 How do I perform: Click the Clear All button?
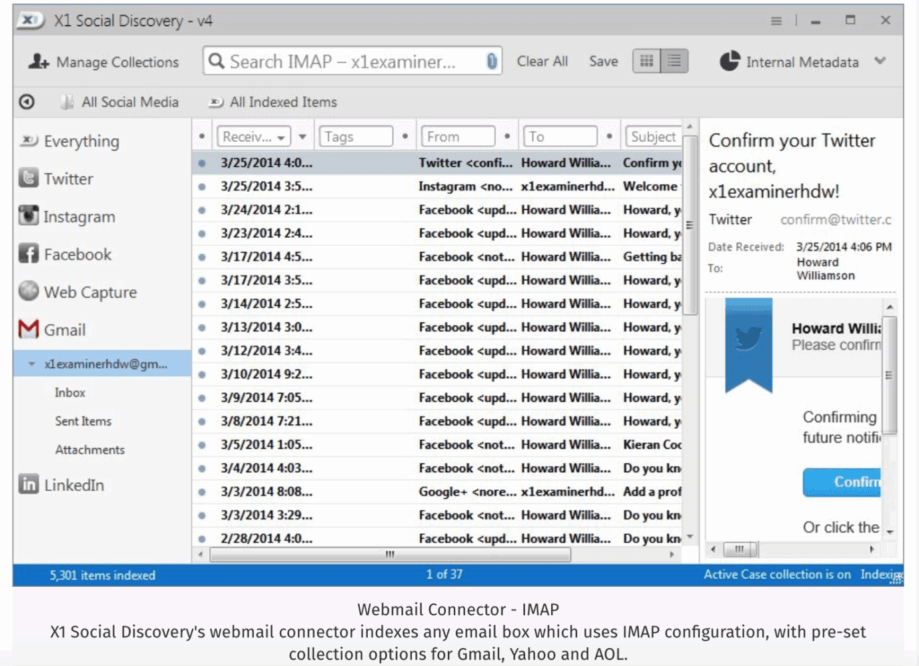coord(542,61)
